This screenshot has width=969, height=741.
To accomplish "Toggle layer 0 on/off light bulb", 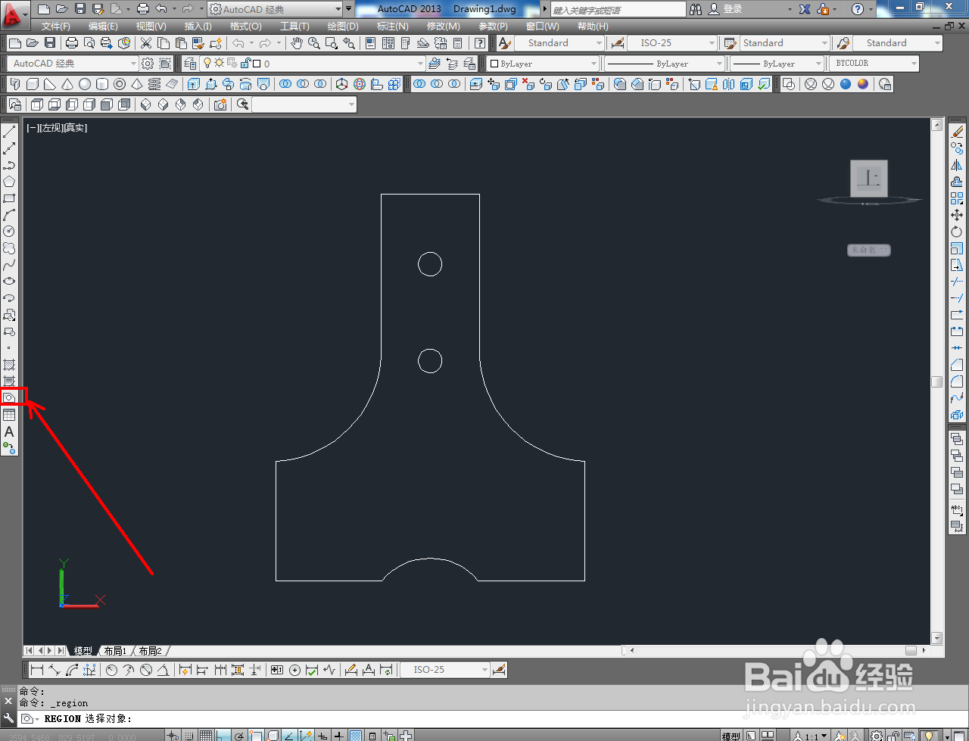I will pos(207,64).
